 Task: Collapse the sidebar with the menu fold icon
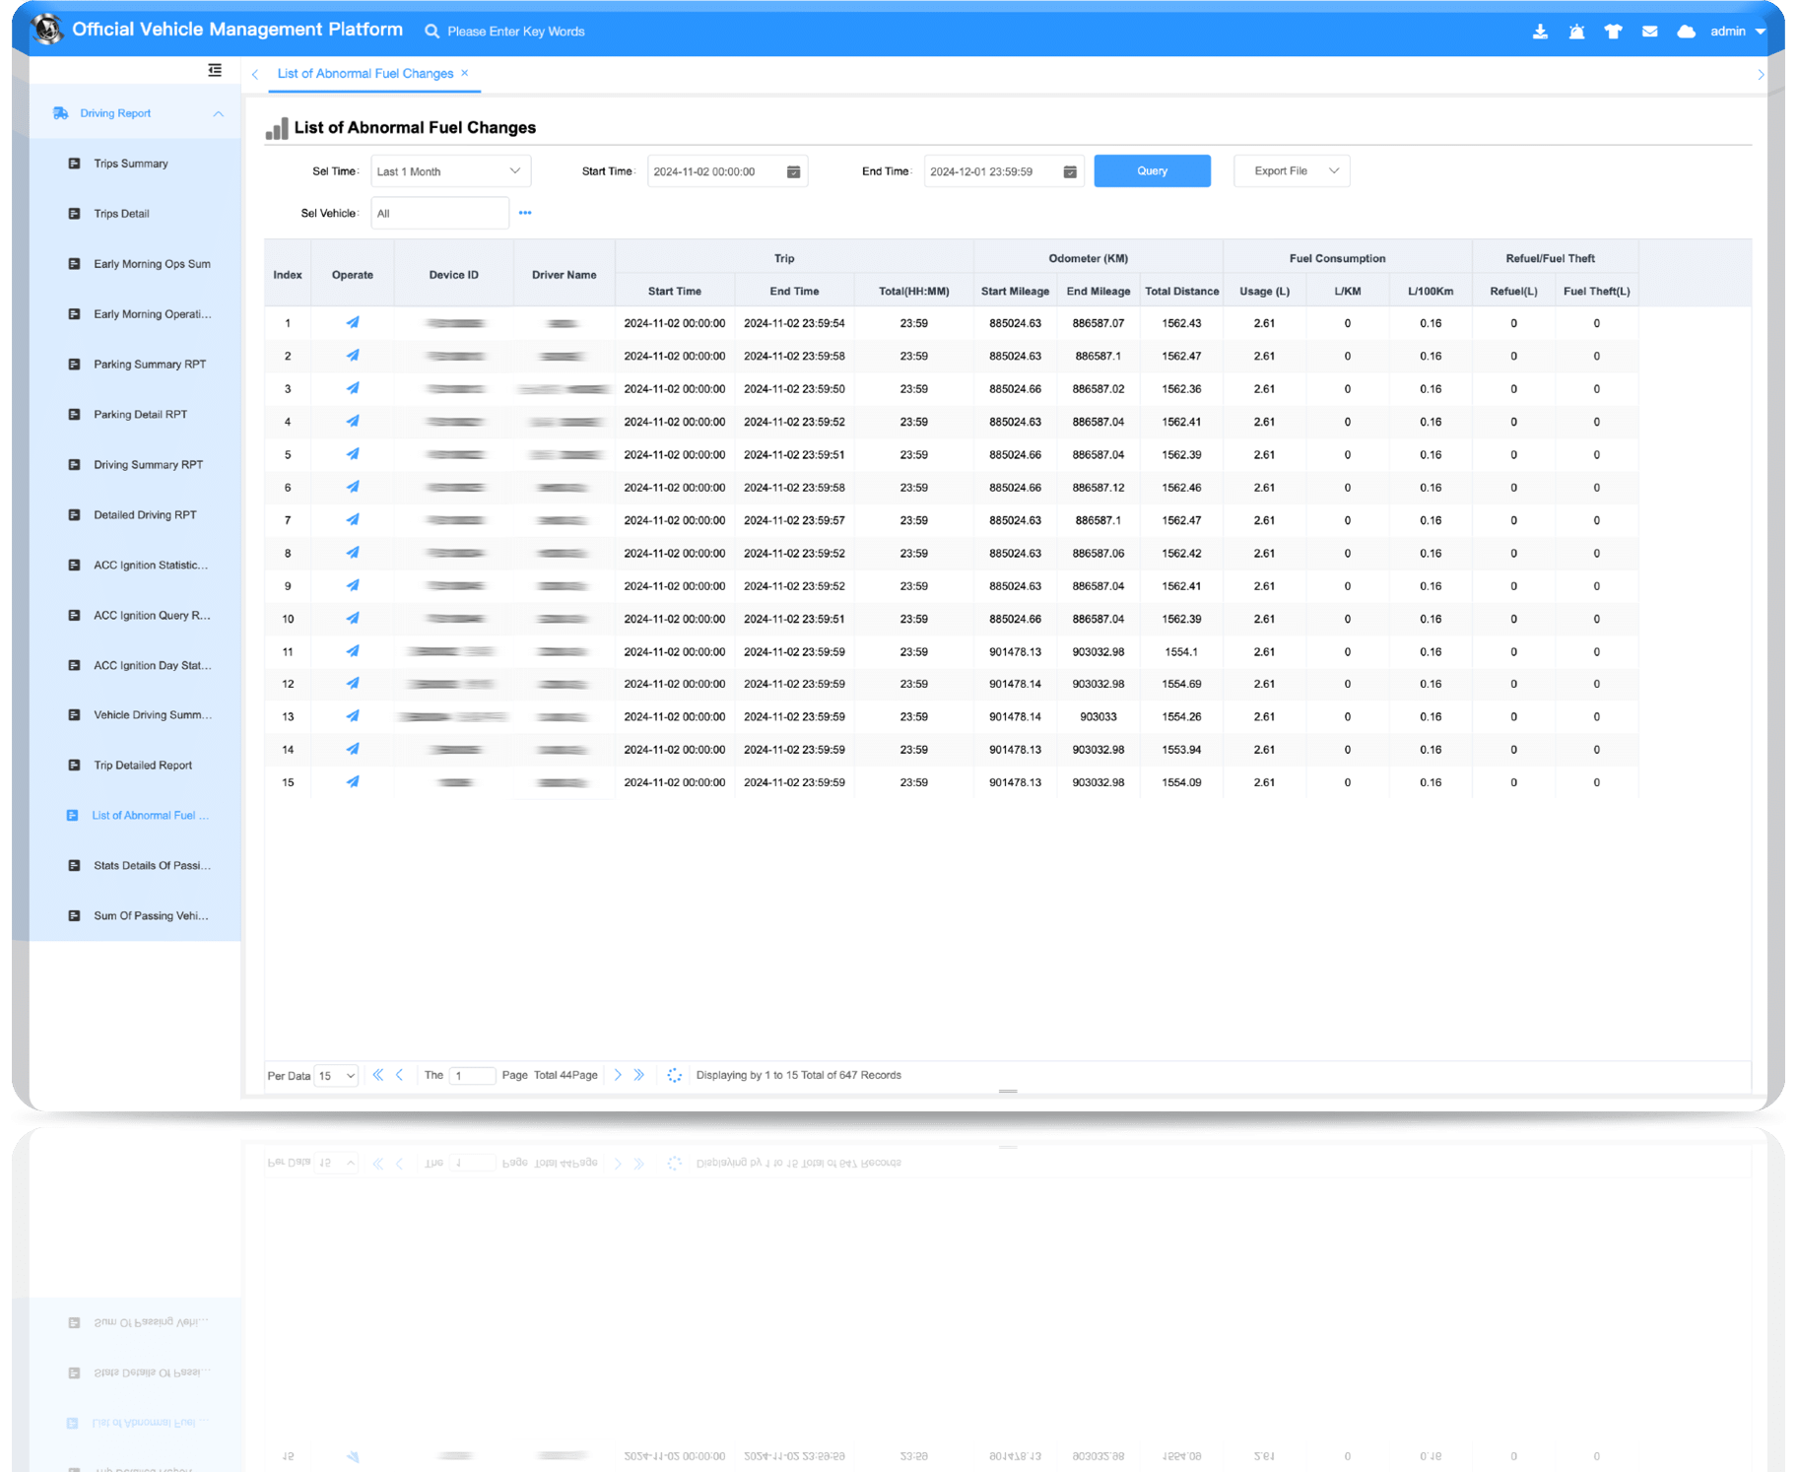pos(215,70)
